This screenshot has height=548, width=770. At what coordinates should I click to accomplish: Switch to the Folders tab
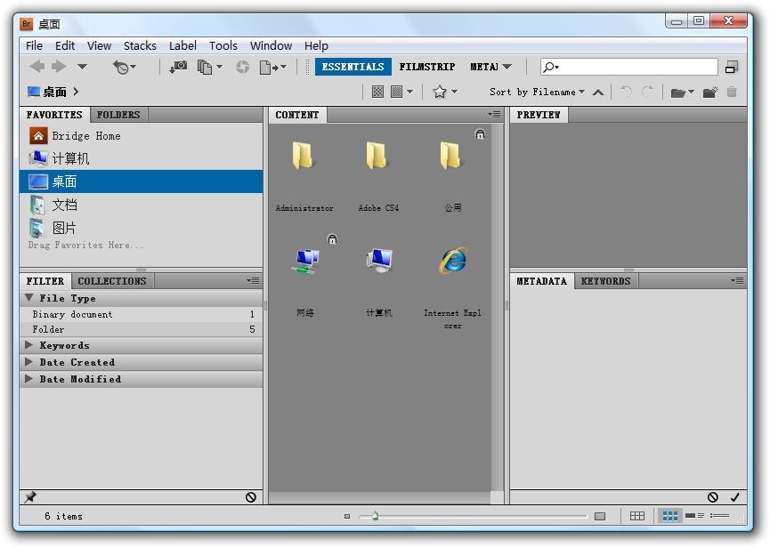click(x=118, y=115)
